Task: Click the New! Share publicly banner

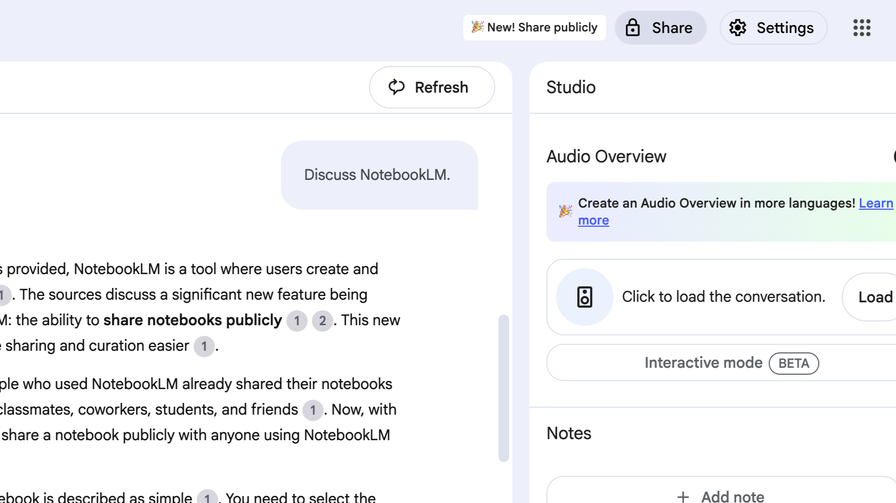Action: (x=534, y=28)
